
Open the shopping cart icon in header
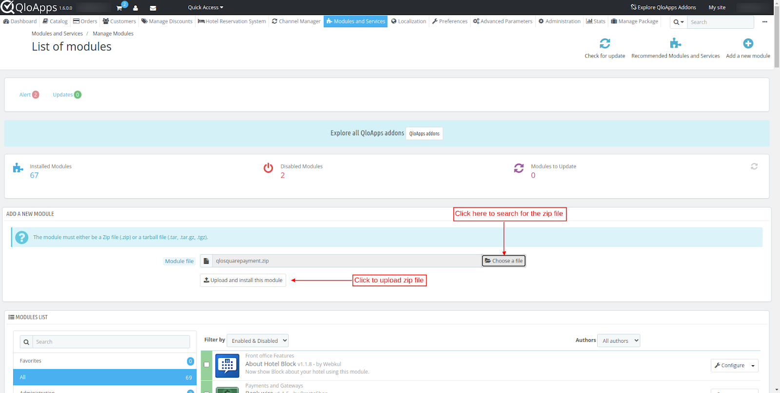pos(119,8)
